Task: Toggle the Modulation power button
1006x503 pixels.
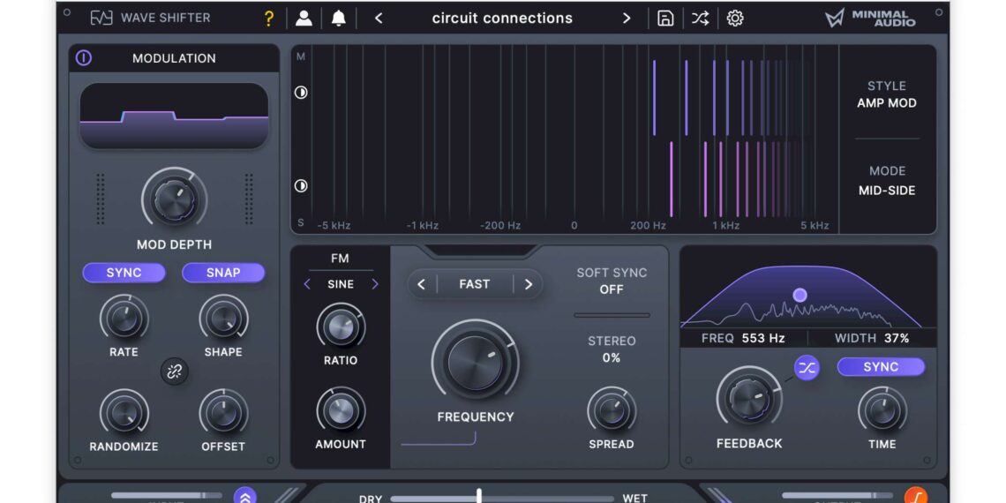Action: pyautogui.click(x=84, y=58)
